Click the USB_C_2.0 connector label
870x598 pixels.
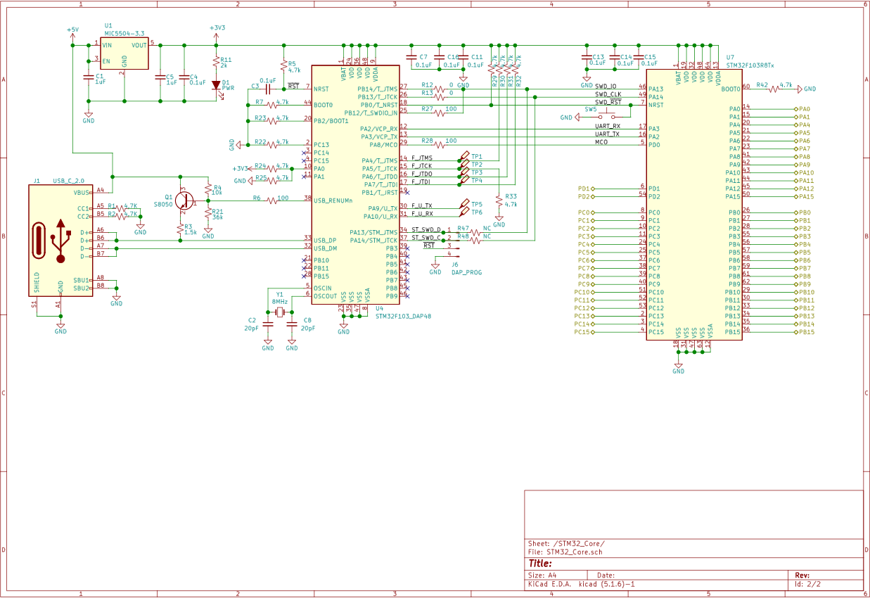tap(68, 181)
